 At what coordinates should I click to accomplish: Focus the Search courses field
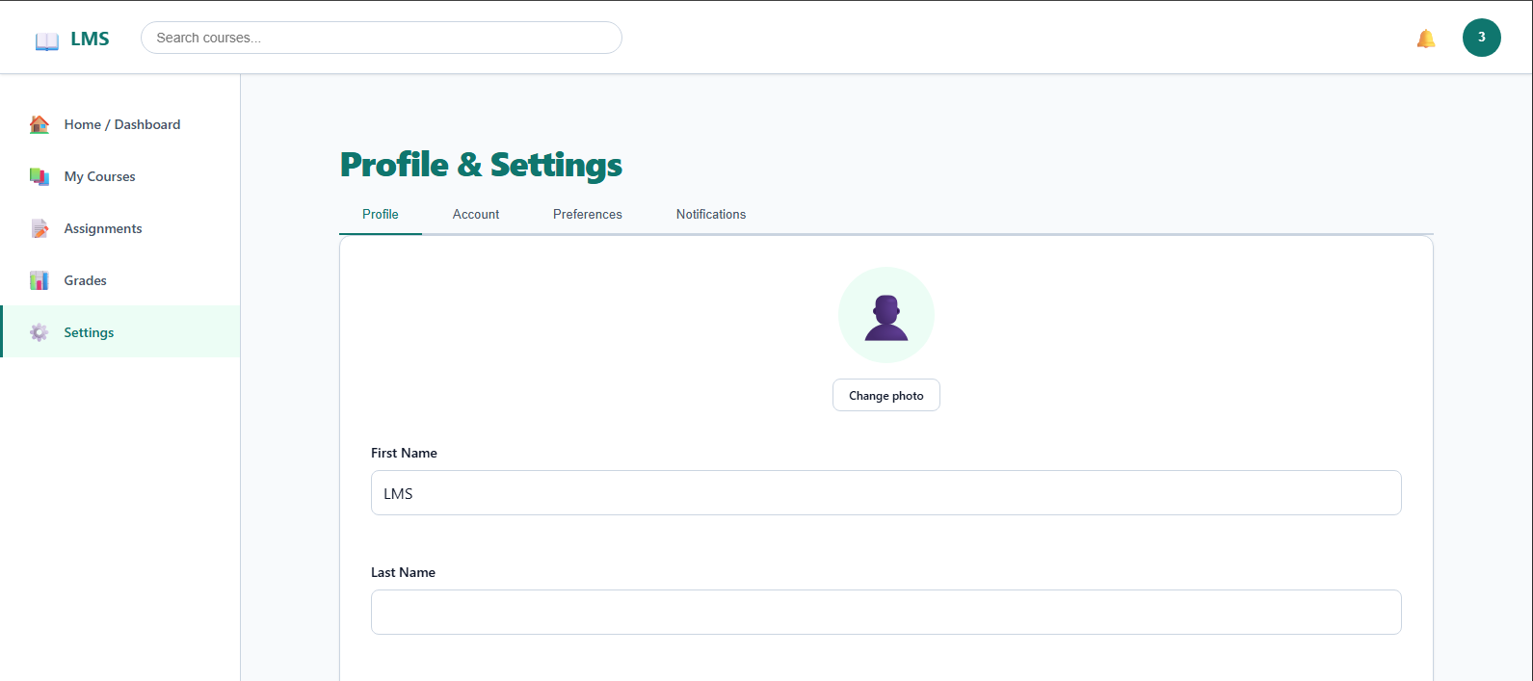382,38
